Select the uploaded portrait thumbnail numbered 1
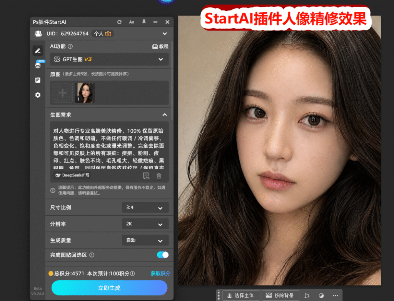The height and width of the screenshot is (301, 394). [85, 93]
